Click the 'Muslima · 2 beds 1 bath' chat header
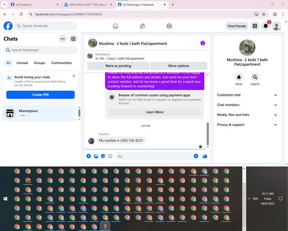This screenshot has width=288, height=231. coord(133,43)
